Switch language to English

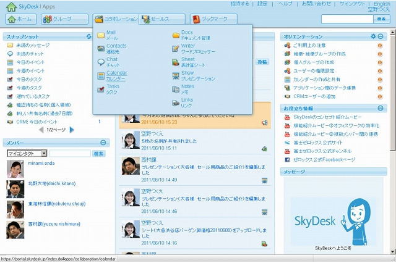click(x=382, y=4)
